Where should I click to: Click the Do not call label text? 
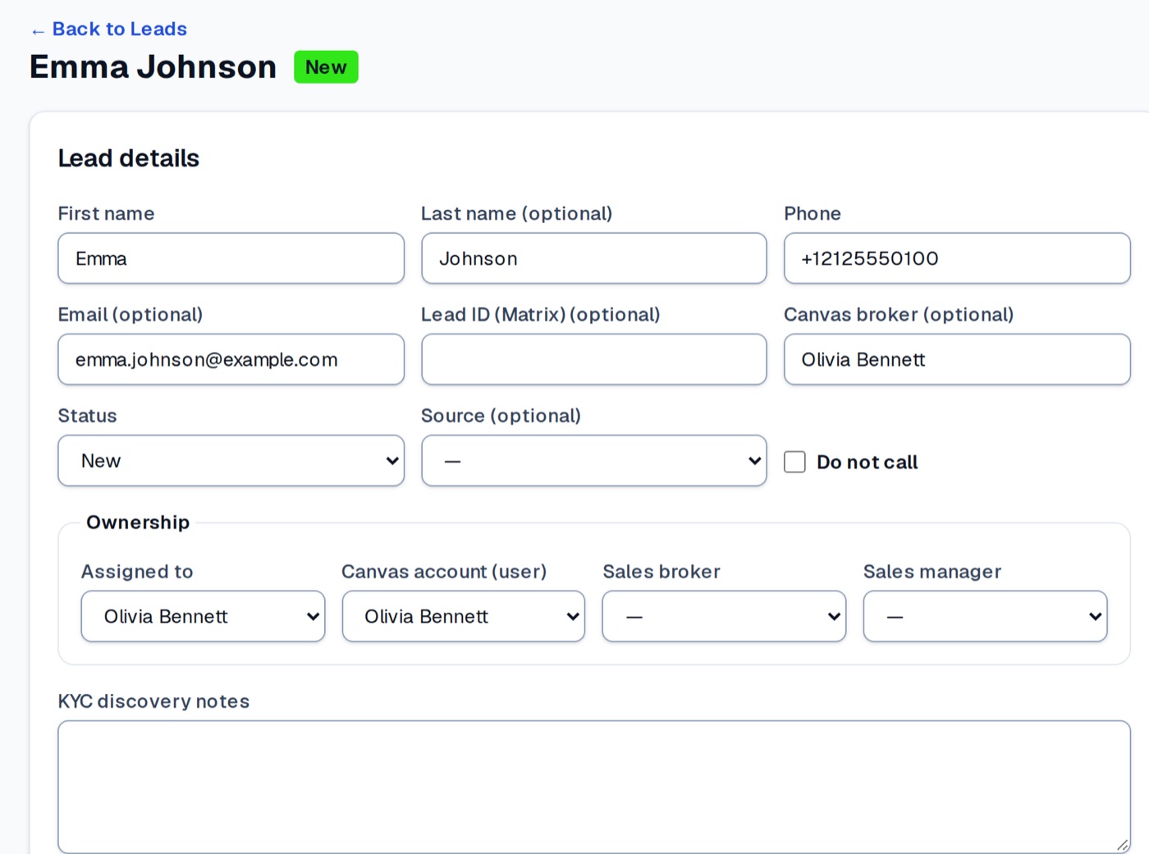[x=867, y=463]
